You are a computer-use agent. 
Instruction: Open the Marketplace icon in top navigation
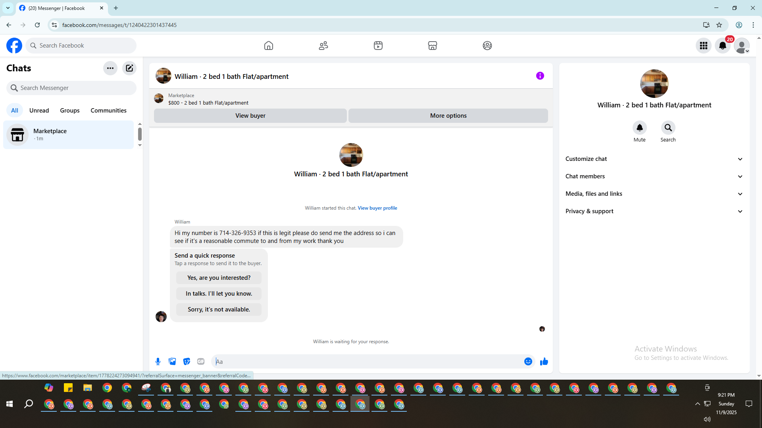[433, 46]
